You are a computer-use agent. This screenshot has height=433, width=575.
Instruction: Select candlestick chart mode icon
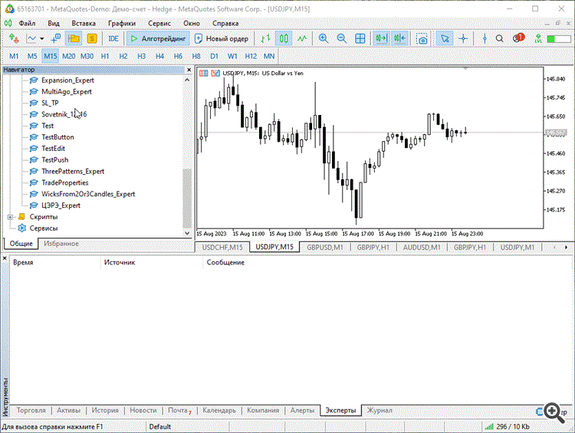coord(284,38)
